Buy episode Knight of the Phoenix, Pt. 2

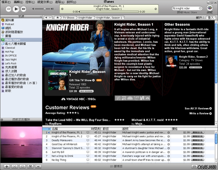point(198,136)
